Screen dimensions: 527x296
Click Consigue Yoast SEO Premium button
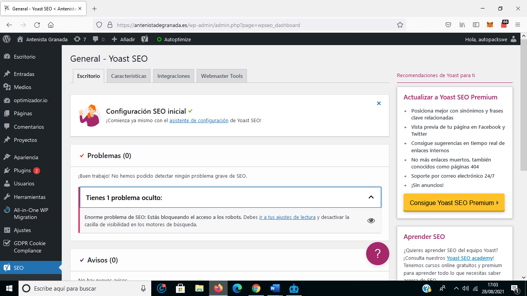pos(454,203)
